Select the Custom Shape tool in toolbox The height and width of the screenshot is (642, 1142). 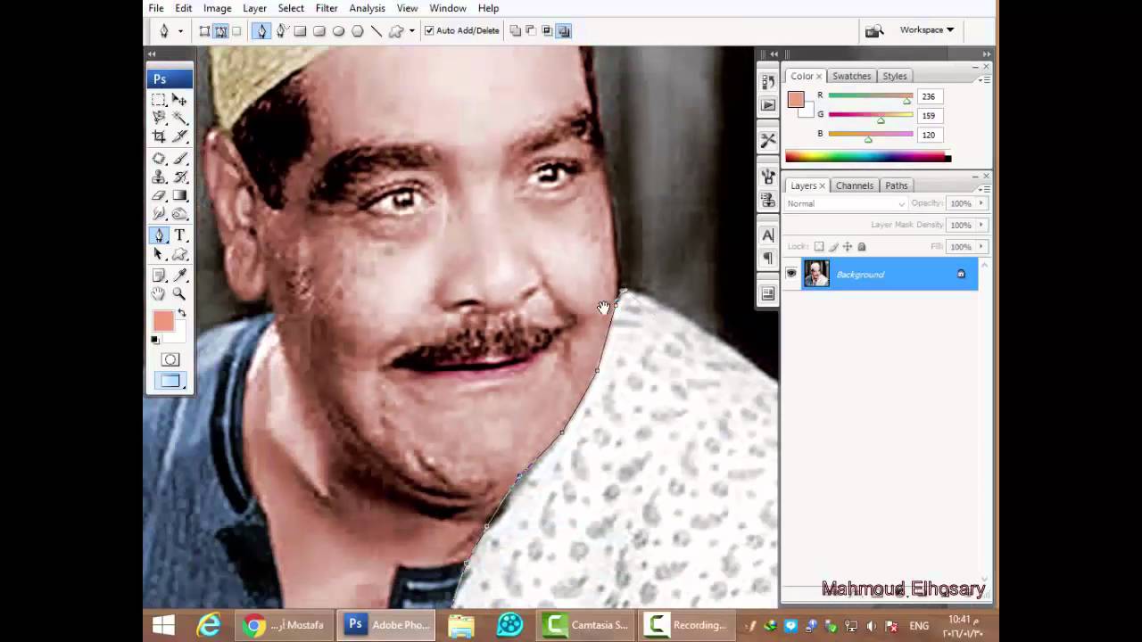[x=179, y=254]
